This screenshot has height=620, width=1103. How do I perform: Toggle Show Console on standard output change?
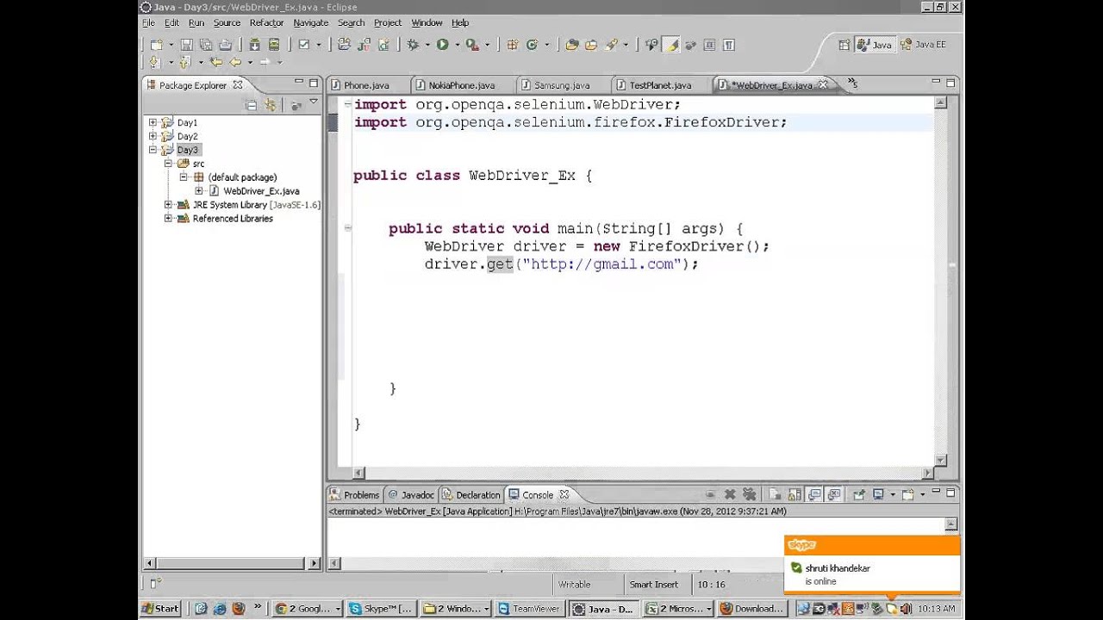click(x=814, y=494)
